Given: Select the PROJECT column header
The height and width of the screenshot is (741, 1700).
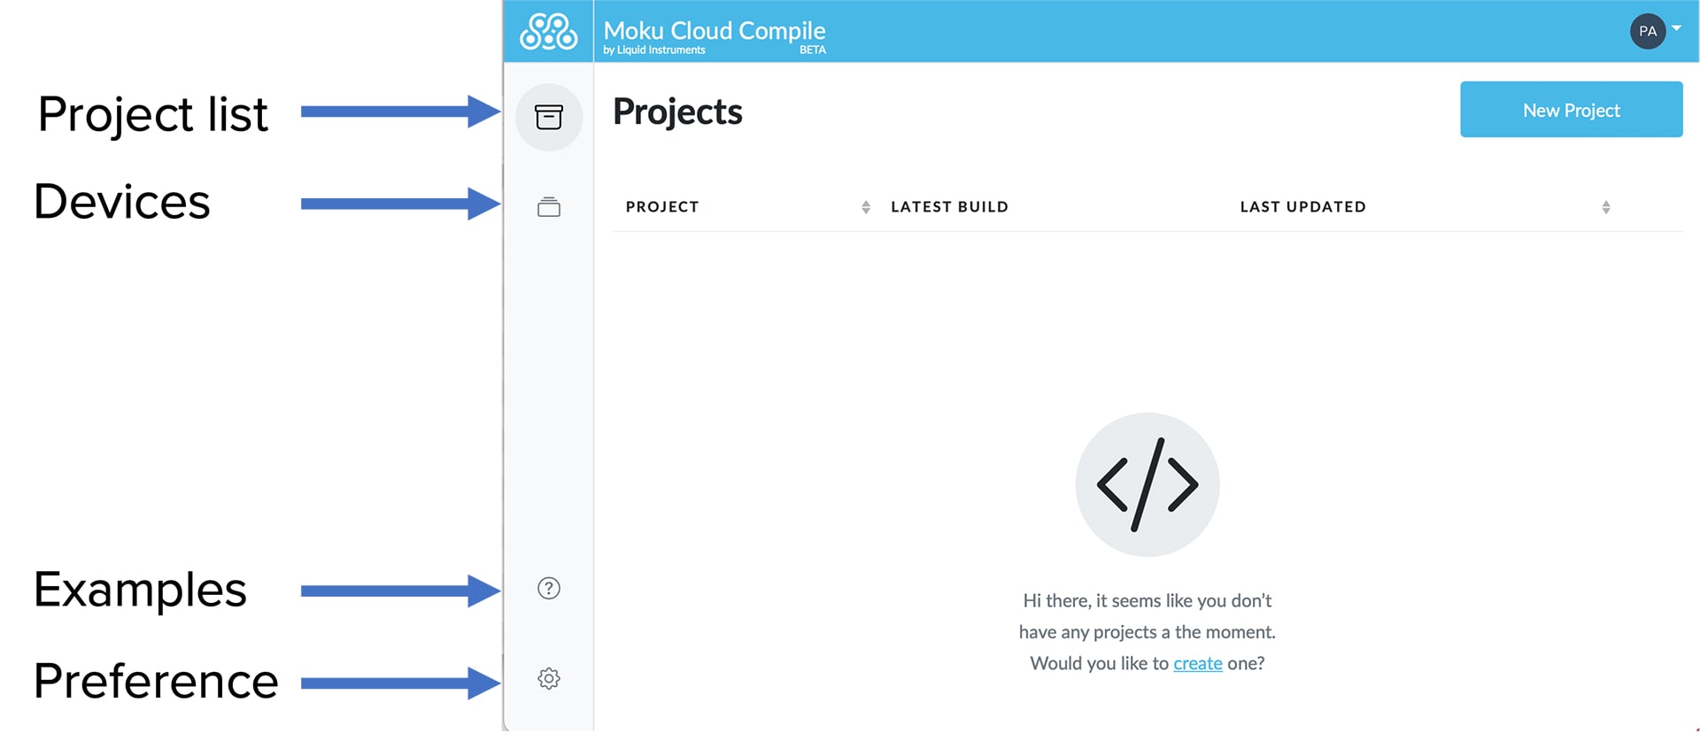Looking at the screenshot, I should click(x=662, y=207).
